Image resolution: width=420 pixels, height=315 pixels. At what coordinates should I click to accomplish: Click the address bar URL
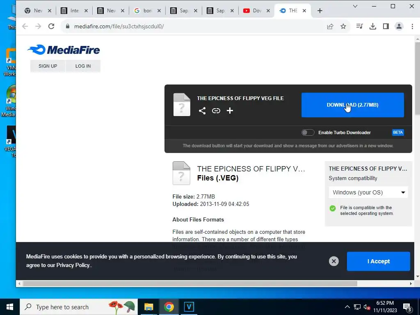(119, 26)
